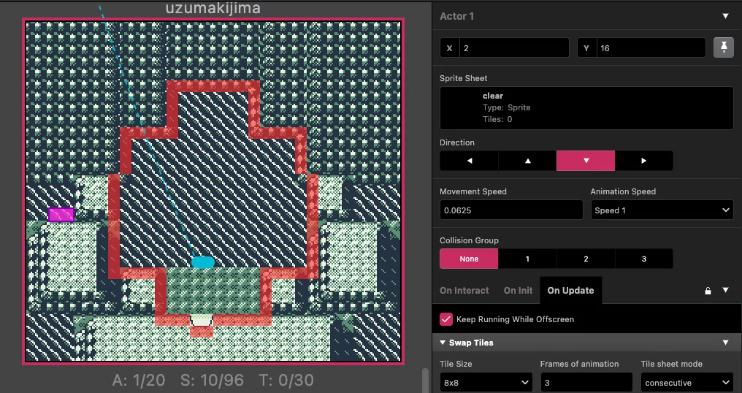Open the Tile sheet mode dropdown
Viewport: 742px width, 393px height.
pyautogui.click(x=686, y=383)
